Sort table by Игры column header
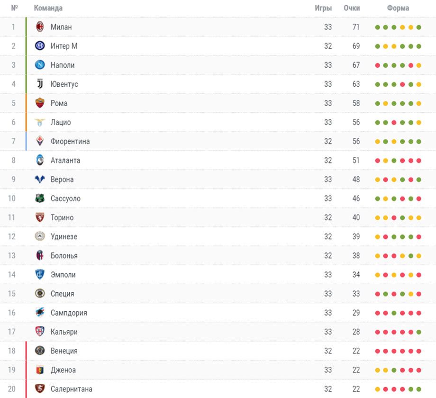The height and width of the screenshot is (398, 436). tap(323, 8)
